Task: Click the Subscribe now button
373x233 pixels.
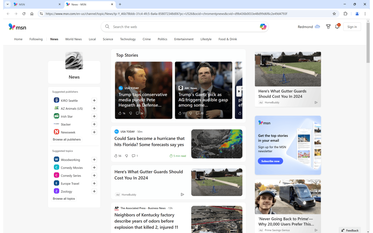Action: coord(270,161)
